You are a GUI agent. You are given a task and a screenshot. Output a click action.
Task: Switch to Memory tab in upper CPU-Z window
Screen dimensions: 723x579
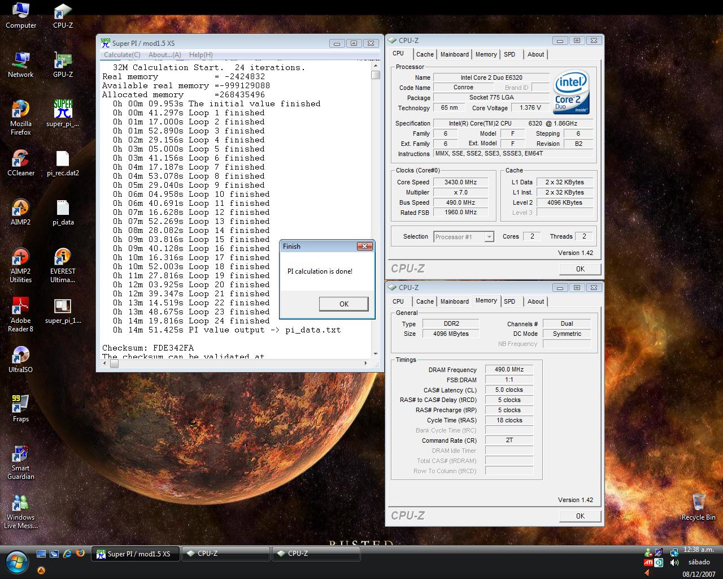click(486, 54)
